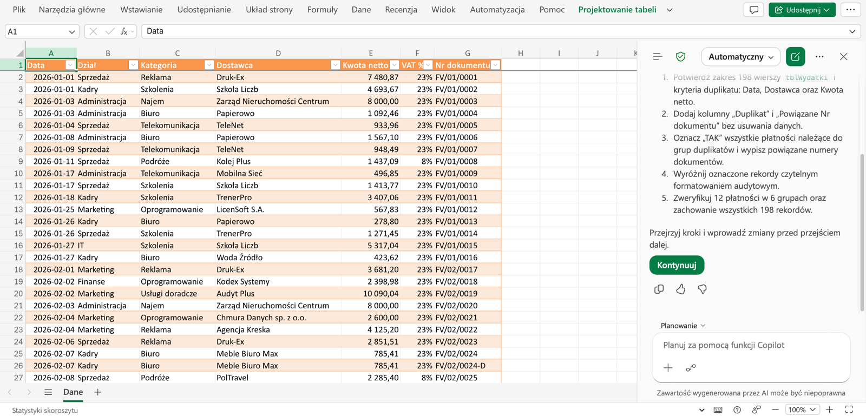Start a new Copilot chat
This screenshot has height=416, width=866.
795,56
